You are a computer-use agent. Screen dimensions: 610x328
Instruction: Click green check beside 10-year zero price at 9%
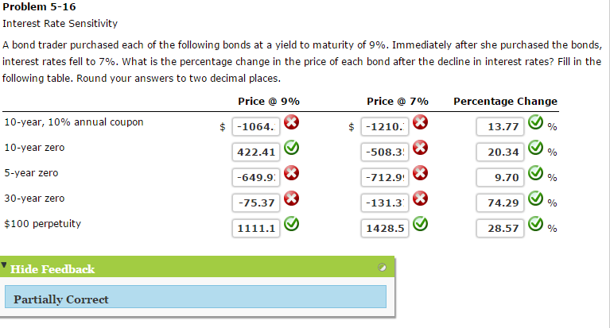292,149
